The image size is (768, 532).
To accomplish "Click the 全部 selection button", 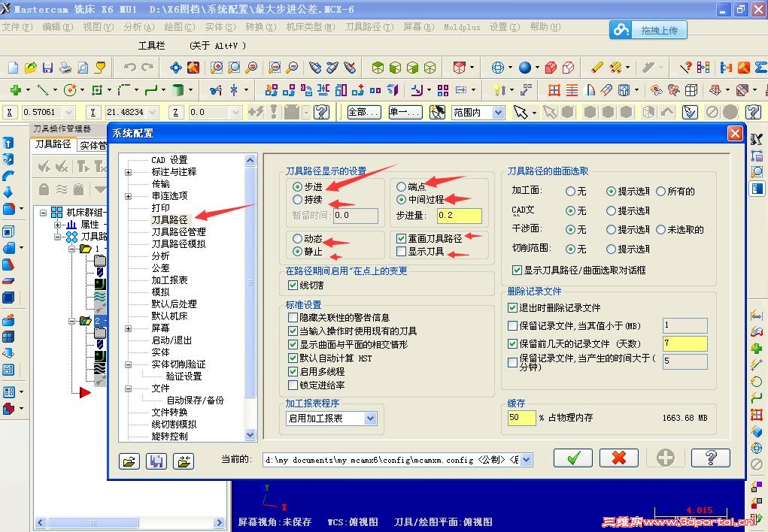I will (x=364, y=112).
